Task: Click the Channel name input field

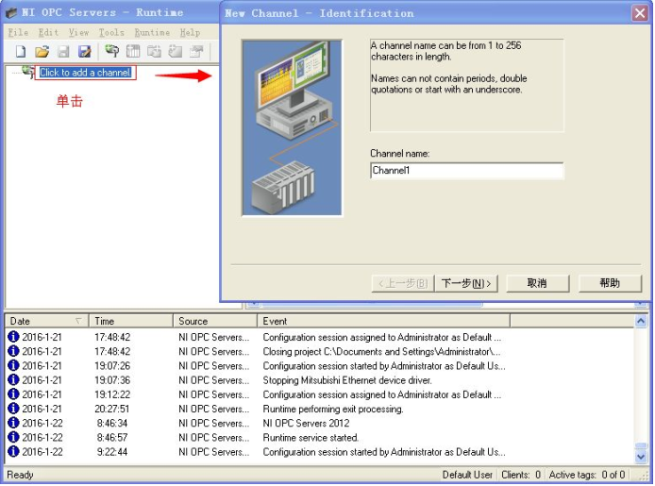Action: pyautogui.click(x=466, y=171)
